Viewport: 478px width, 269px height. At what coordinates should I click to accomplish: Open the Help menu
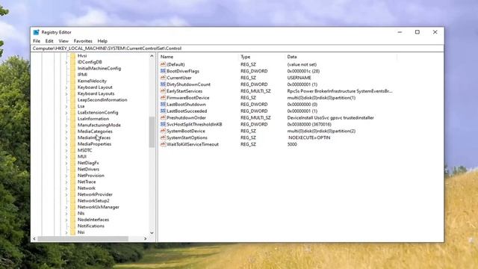coord(102,41)
